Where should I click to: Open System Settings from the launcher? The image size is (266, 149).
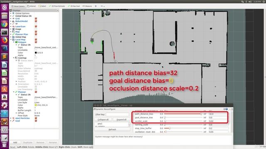pos(5,106)
